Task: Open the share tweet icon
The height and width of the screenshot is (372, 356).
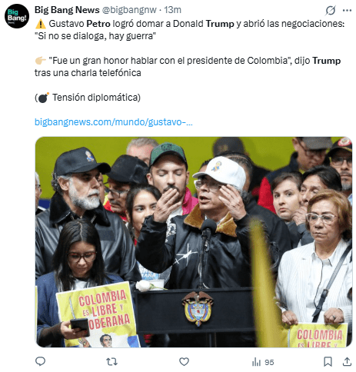Action: pyautogui.click(x=347, y=362)
